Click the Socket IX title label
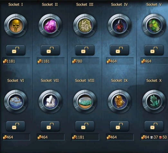Viewport: 168px width, 153px height. tap(119, 81)
